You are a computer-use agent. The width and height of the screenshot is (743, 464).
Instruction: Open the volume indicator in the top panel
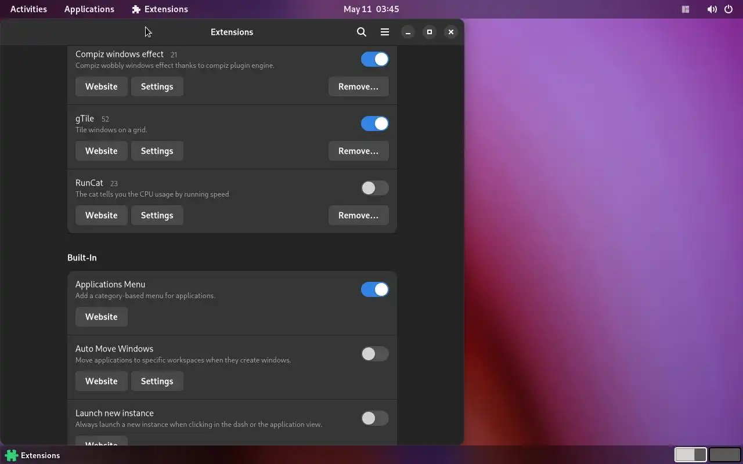pos(712,9)
